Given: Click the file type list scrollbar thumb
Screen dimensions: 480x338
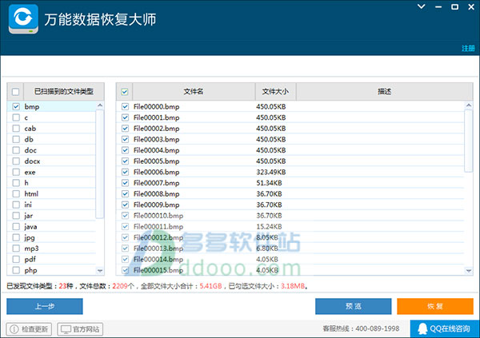Looking at the screenshot, I should (100, 165).
